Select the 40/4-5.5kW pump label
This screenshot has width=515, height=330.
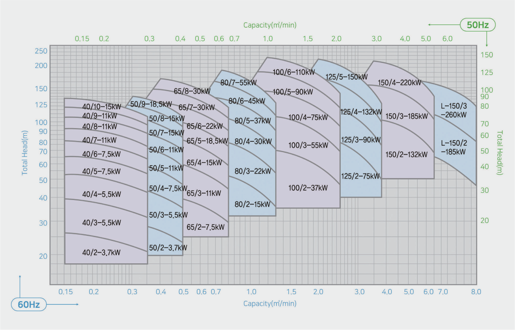coord(102,194)
